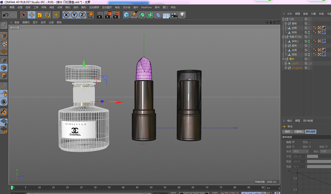Viewport: 331px width, 194px height.
Task: Click the 半径 radius slider
Action: coord(319,156)
